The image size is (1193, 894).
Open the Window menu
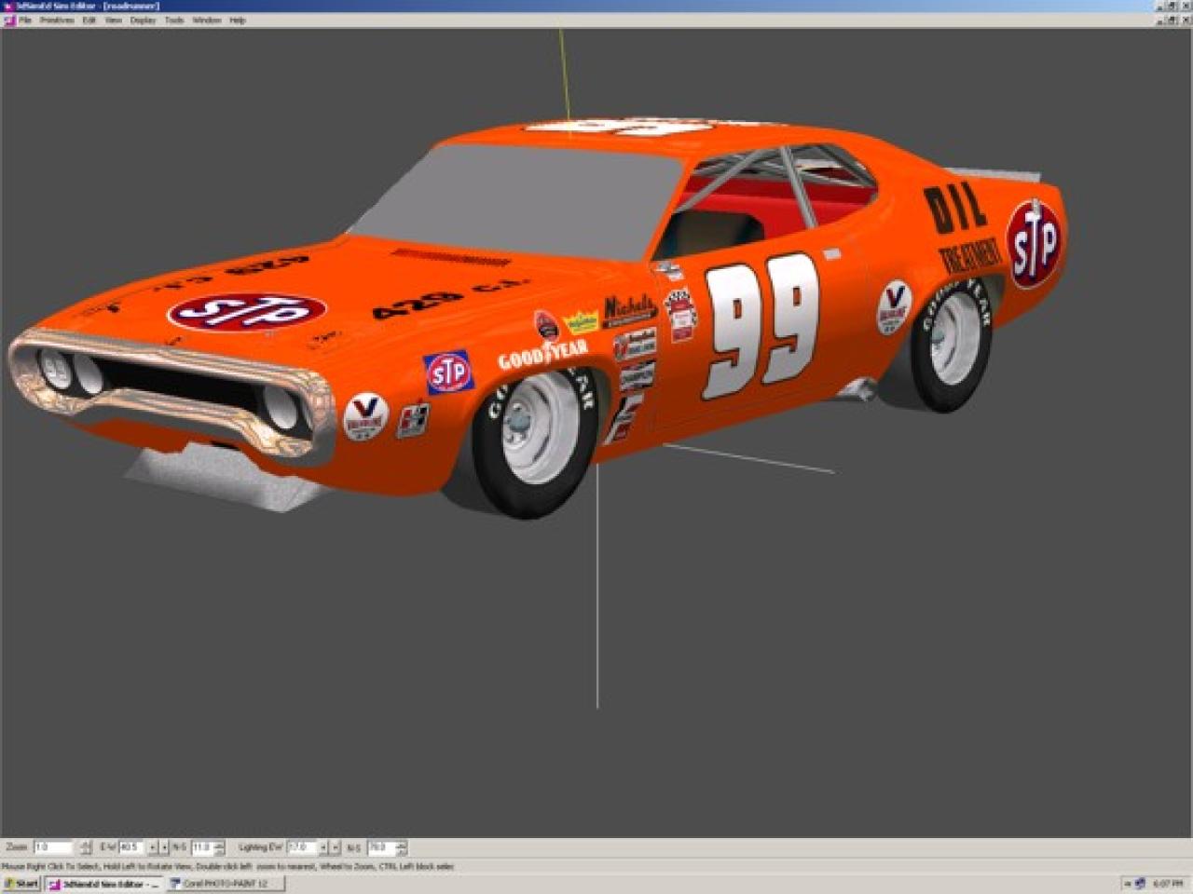point(206,20)
